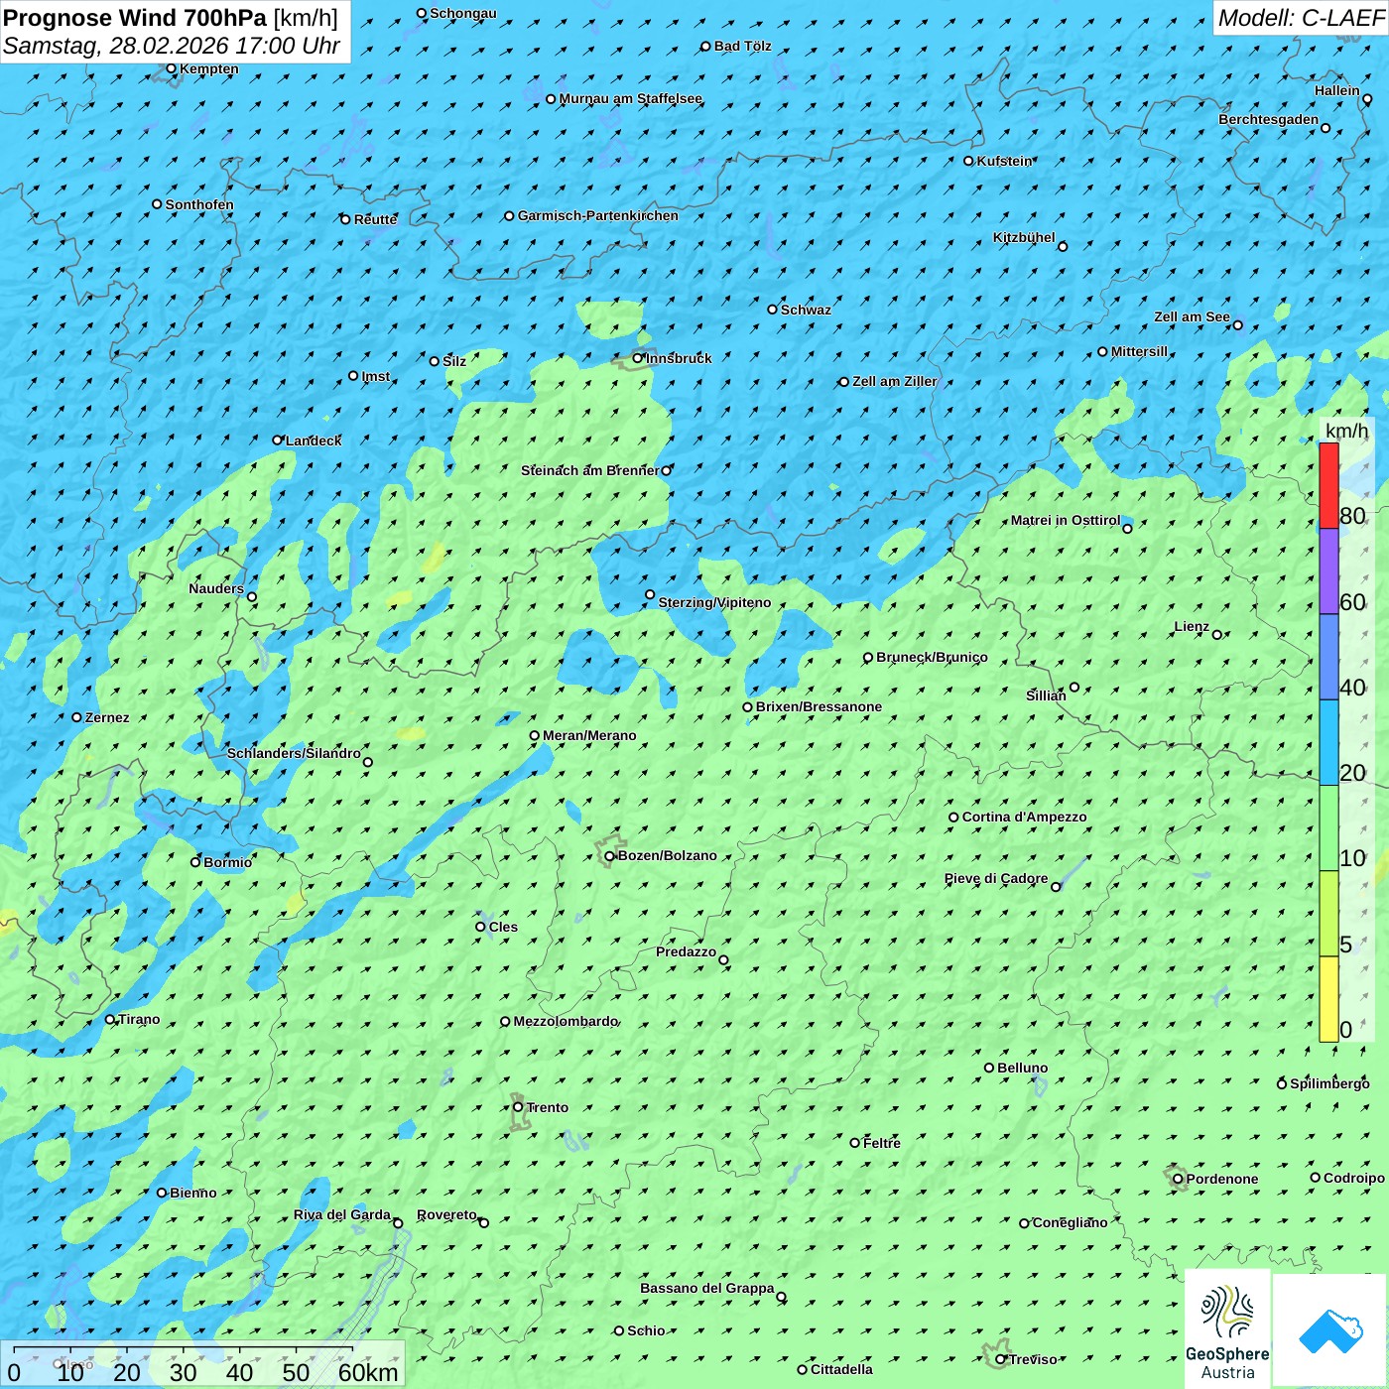Click the 'Matrei in Osttirol' label
Viewport: 1389px width, 1389px height.
click(x=1066, y=520)
